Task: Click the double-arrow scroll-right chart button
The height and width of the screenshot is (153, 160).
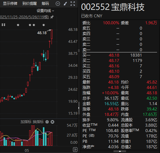Action: 75,149
